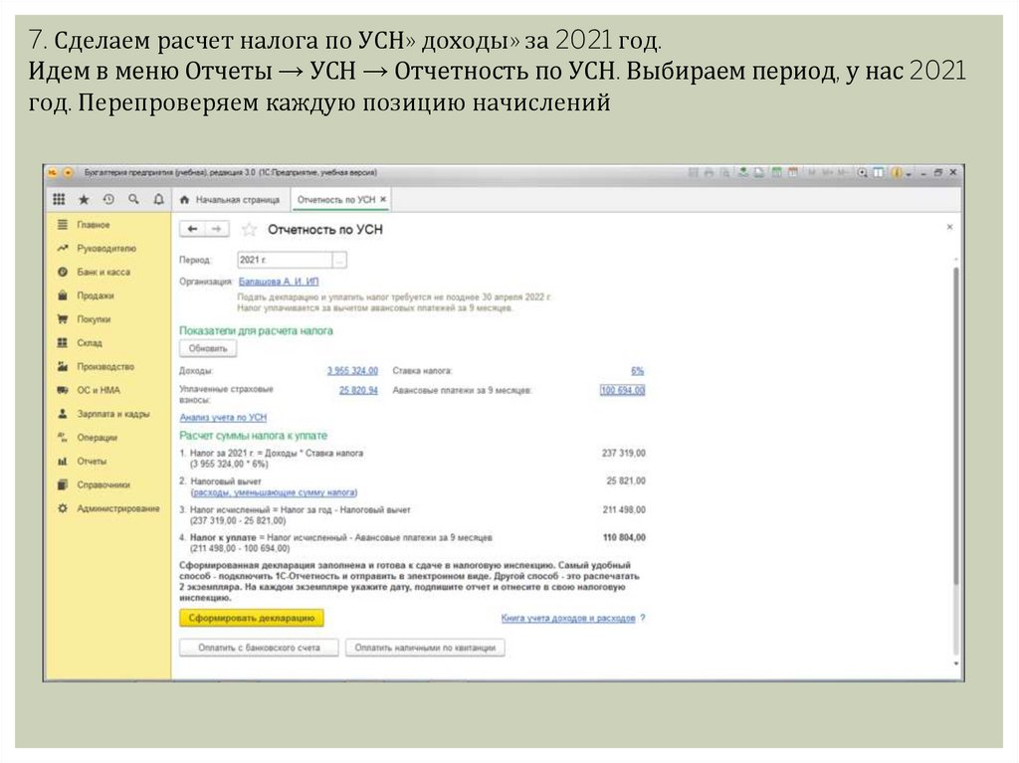Click the Favorites star in top toolbar

tap(84, 199)
